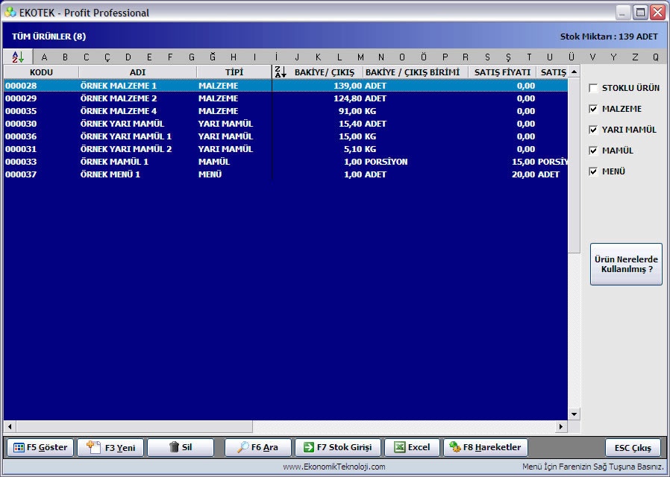
Task: Create new product with F3 Yeni
Action: tap(110, 448)
